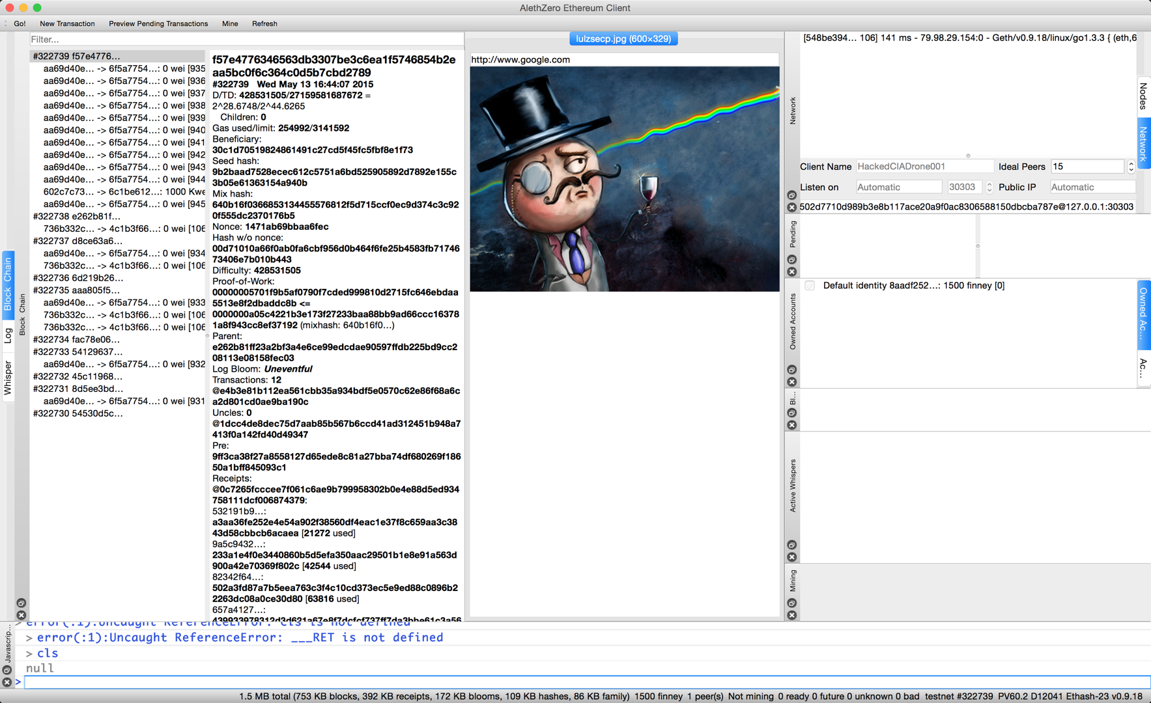The height and width of the screenshot is (703, 1151).
Task: Click Preview Pending Transactions
Action: click(158, 23)
